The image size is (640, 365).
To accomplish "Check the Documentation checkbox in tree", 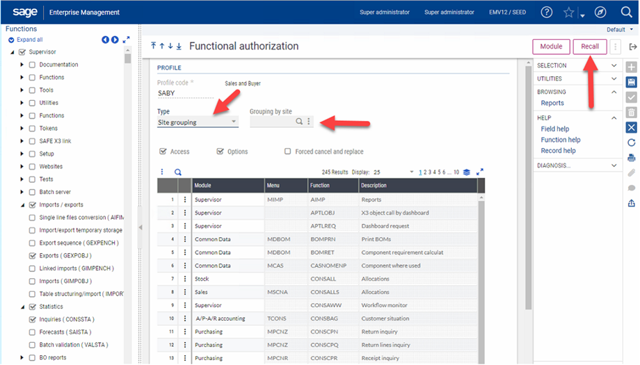I will click(33, 65).
